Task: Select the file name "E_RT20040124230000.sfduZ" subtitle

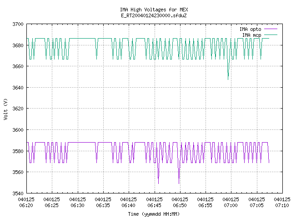Action: 154,15
